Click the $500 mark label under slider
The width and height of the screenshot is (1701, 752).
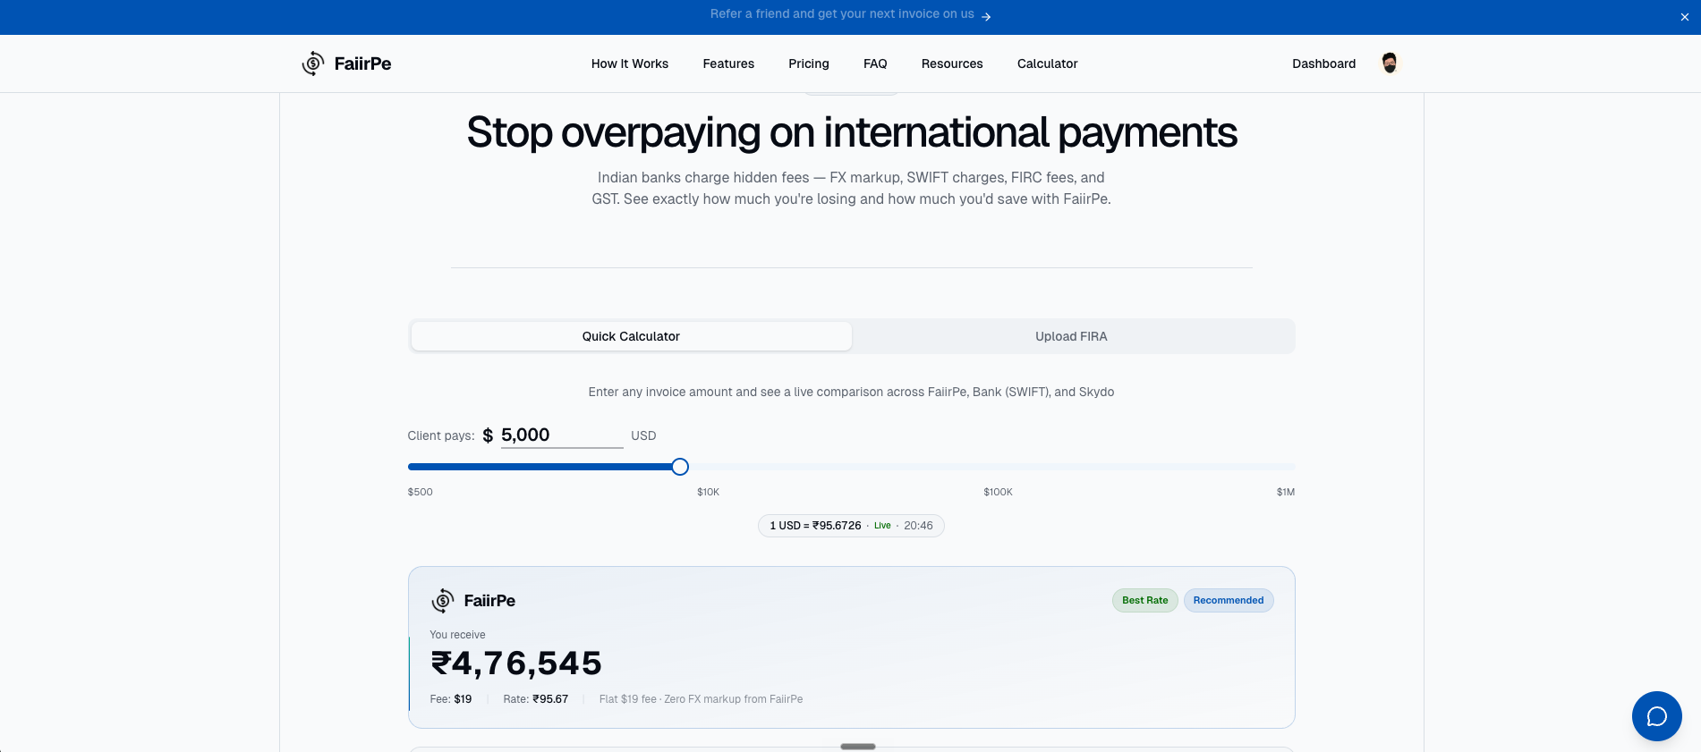point(421,493)
